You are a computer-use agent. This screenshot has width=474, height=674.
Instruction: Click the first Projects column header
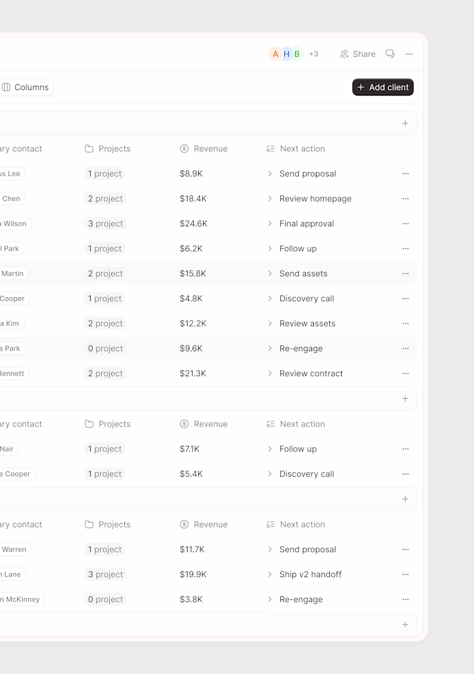click(x=107, y=149)
